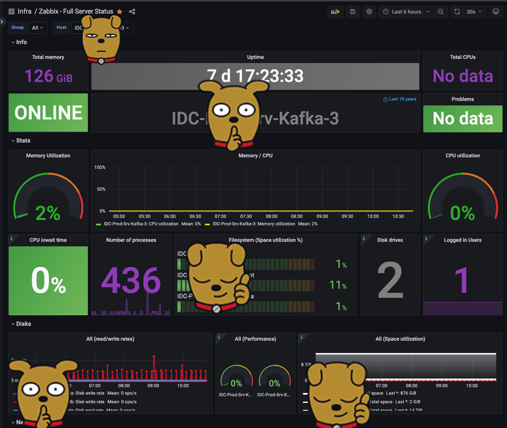Click the Logged in Users value 1
507x428 pixels.
[462, 281]
